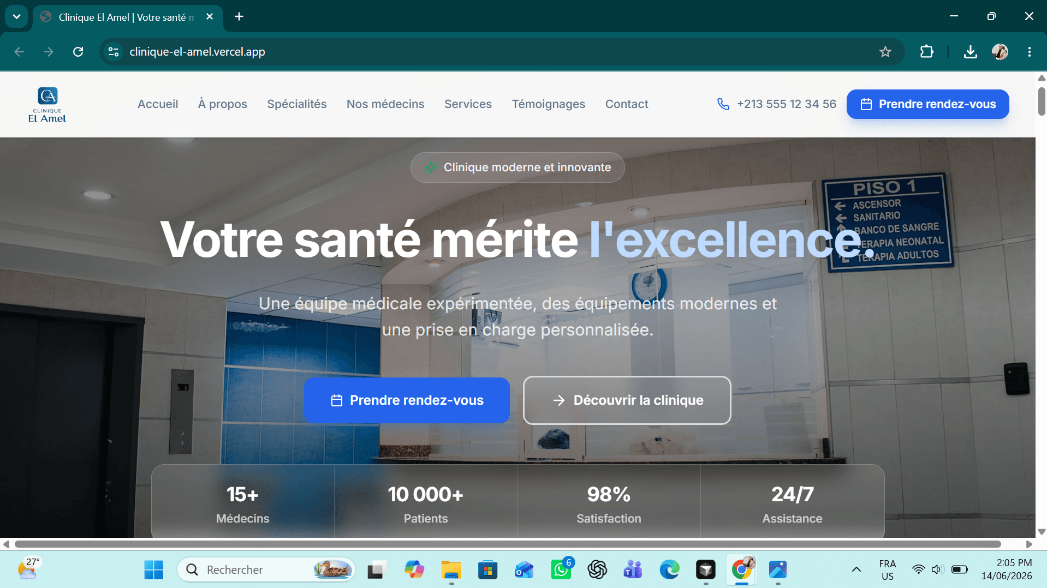Click the browser back arrow

pos(20,52)
